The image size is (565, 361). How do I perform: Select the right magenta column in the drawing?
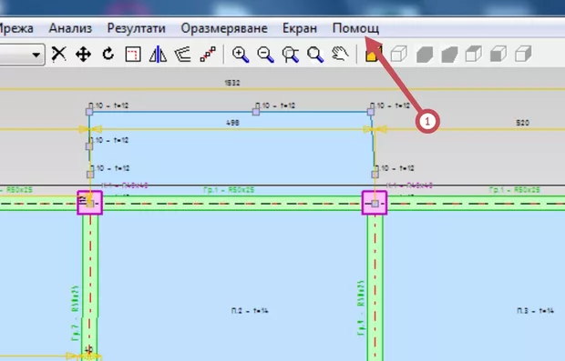[x=375, y=203]
